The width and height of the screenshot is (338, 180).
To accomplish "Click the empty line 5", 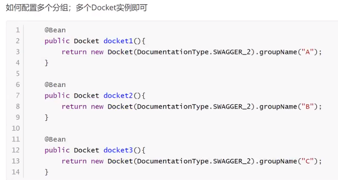I will [x=172, y=74].
